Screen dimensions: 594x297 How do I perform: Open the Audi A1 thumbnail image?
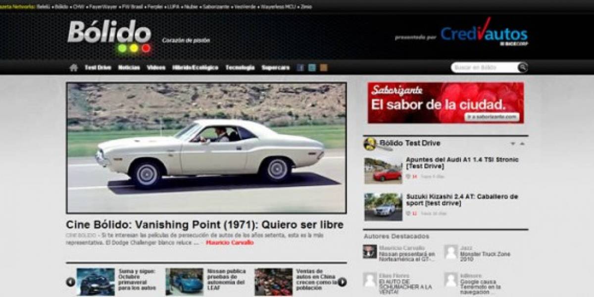click(x=383, y=170)
